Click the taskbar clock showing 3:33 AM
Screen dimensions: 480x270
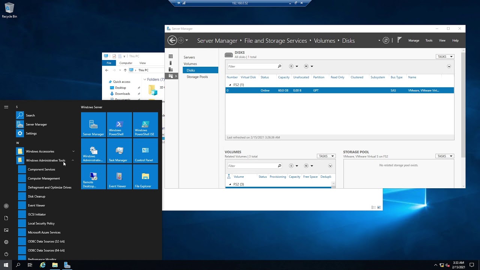coord(458,265)
